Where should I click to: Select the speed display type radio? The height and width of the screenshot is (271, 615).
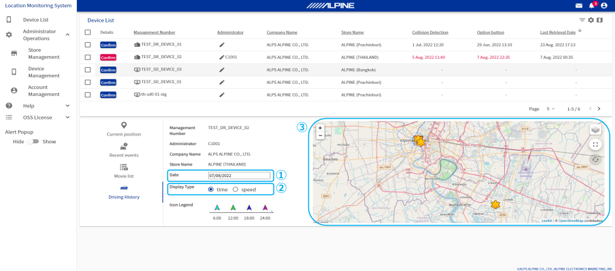point(235,189)
